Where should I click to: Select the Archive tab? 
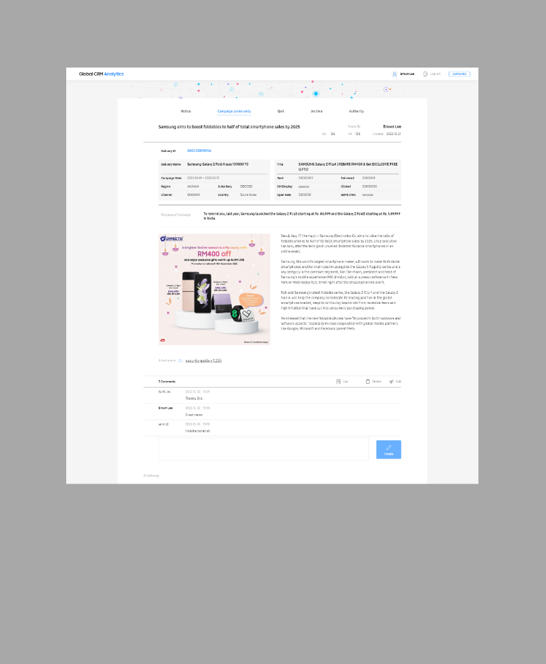coord(316,111)
